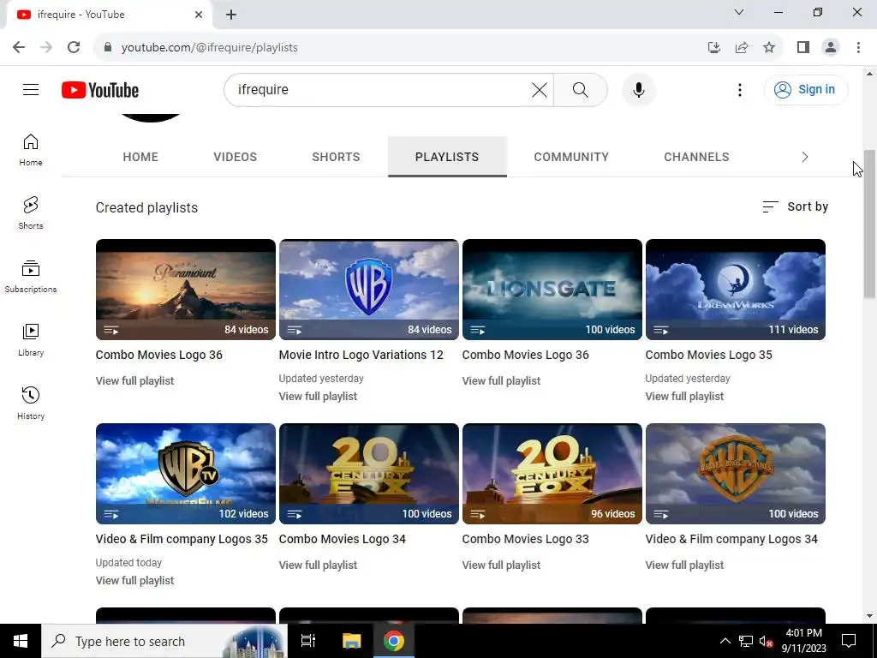Click the Windows taskbar search box
Screen dimensions: 877x658
(164, 641)
